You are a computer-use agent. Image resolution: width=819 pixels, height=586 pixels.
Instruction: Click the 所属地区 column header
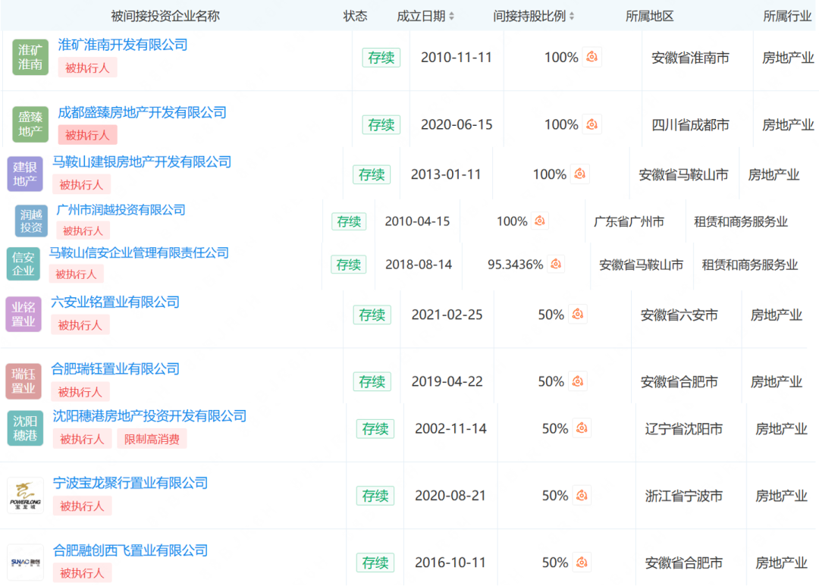coord(650,16)
